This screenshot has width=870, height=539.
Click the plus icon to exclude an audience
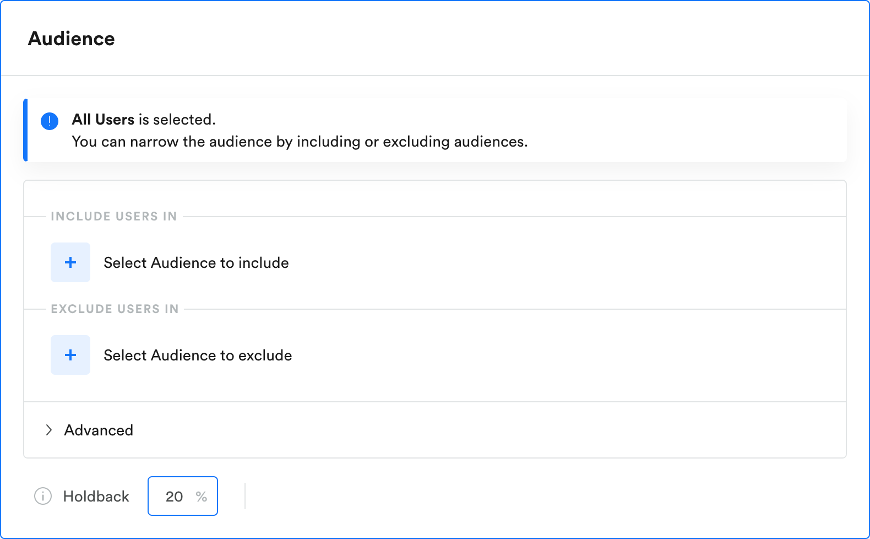click(x=70, y=355)
